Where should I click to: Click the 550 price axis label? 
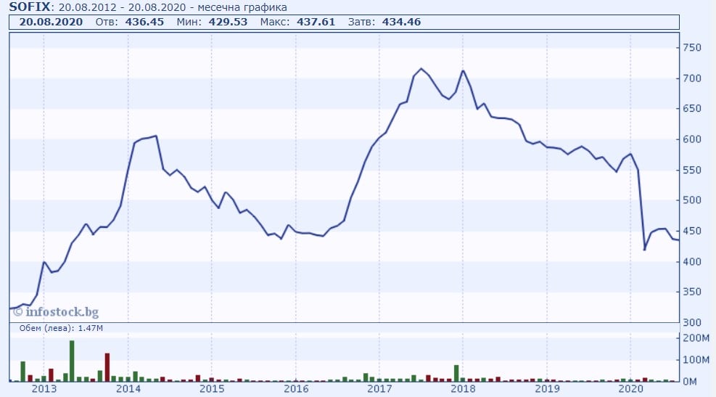(692, 170)
